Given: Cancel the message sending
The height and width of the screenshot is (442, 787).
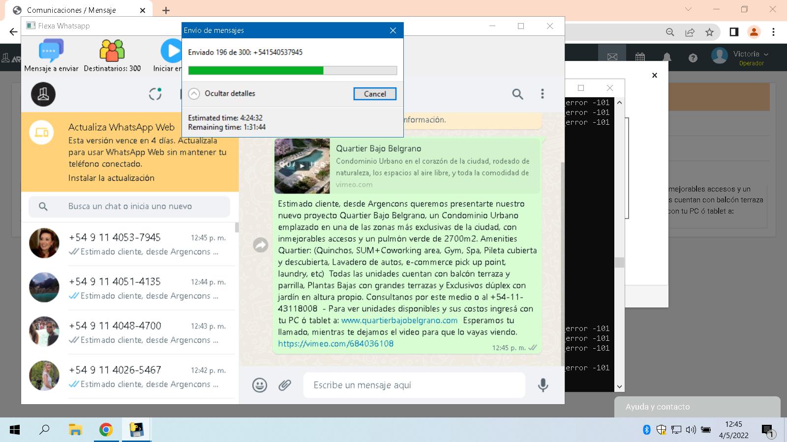Looking at the screenshot, I should [x=375, y=94].
